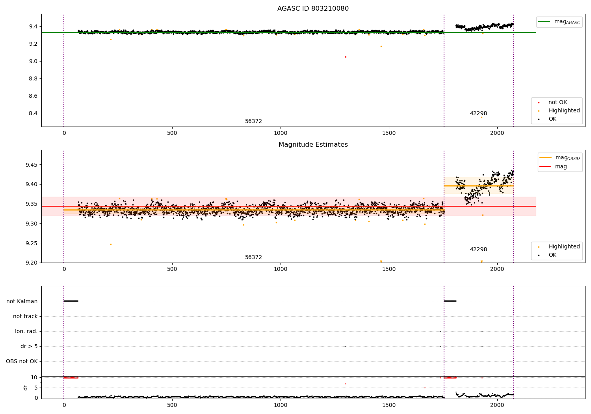The height and width of the screenshot is (414, 591).
Task: Click the green mag AGASC legend line
Action: click(544, 22)
